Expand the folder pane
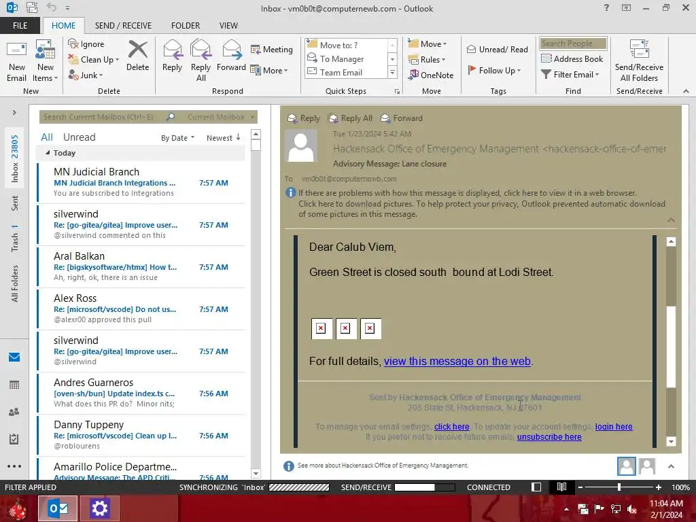 [x=14, y=113]
